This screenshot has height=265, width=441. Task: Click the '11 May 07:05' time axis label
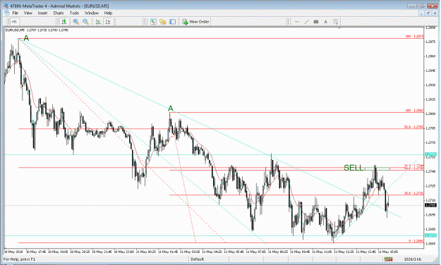255,252
